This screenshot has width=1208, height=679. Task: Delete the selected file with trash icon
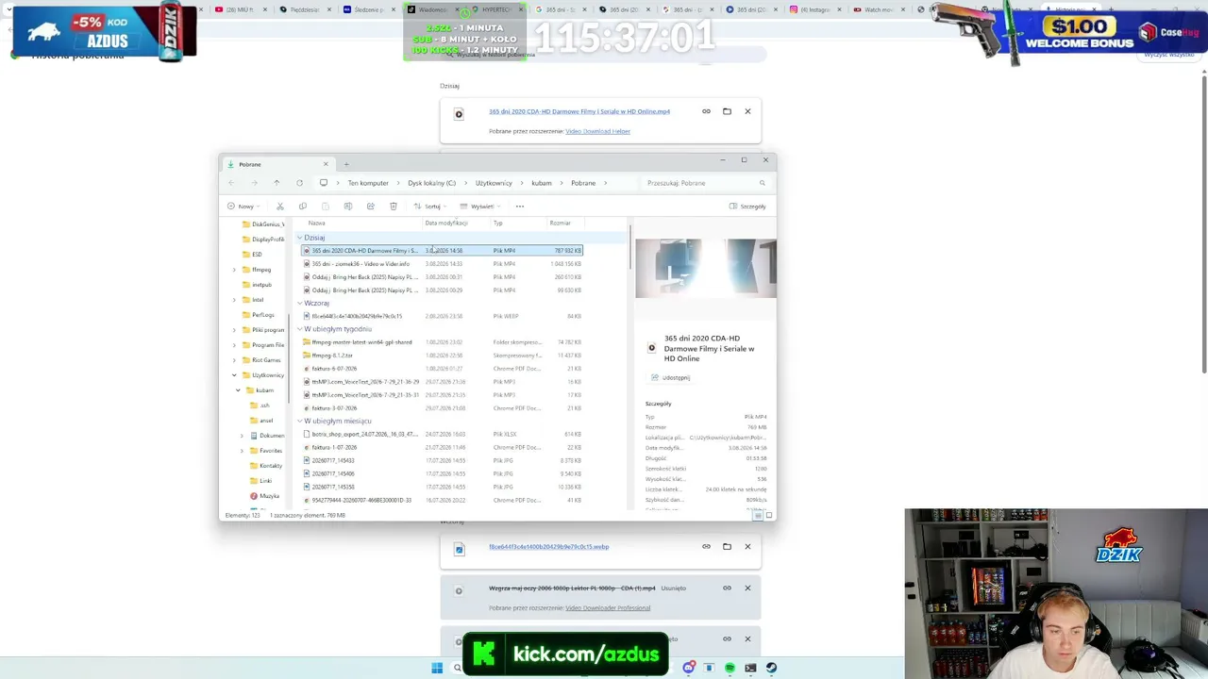394,207
